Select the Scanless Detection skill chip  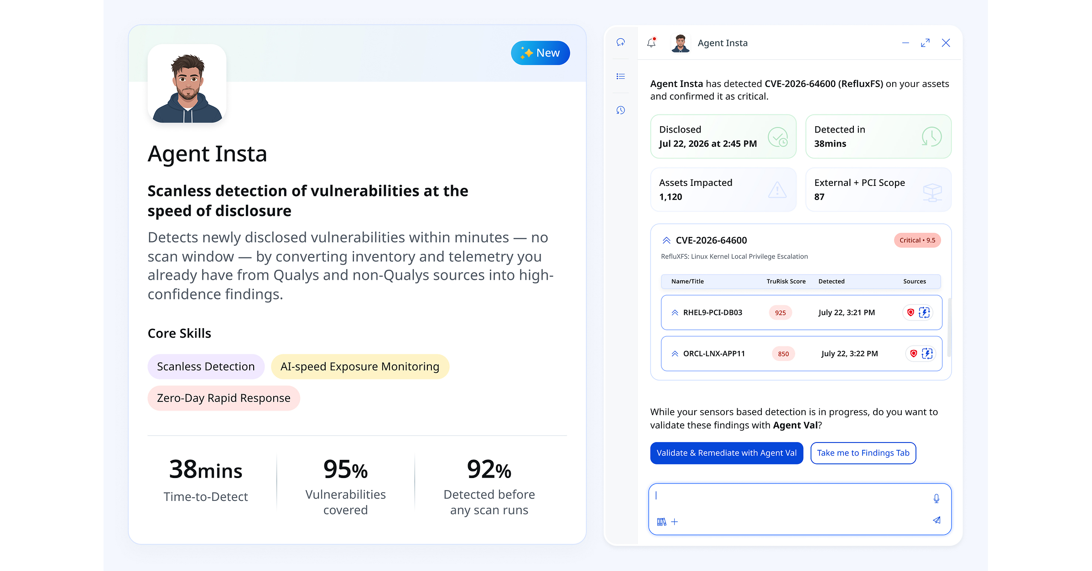point(206,366)
